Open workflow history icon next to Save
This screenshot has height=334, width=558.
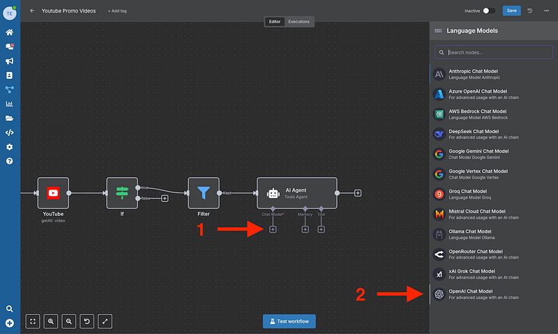pyautogui.click(x=530, y=11)
